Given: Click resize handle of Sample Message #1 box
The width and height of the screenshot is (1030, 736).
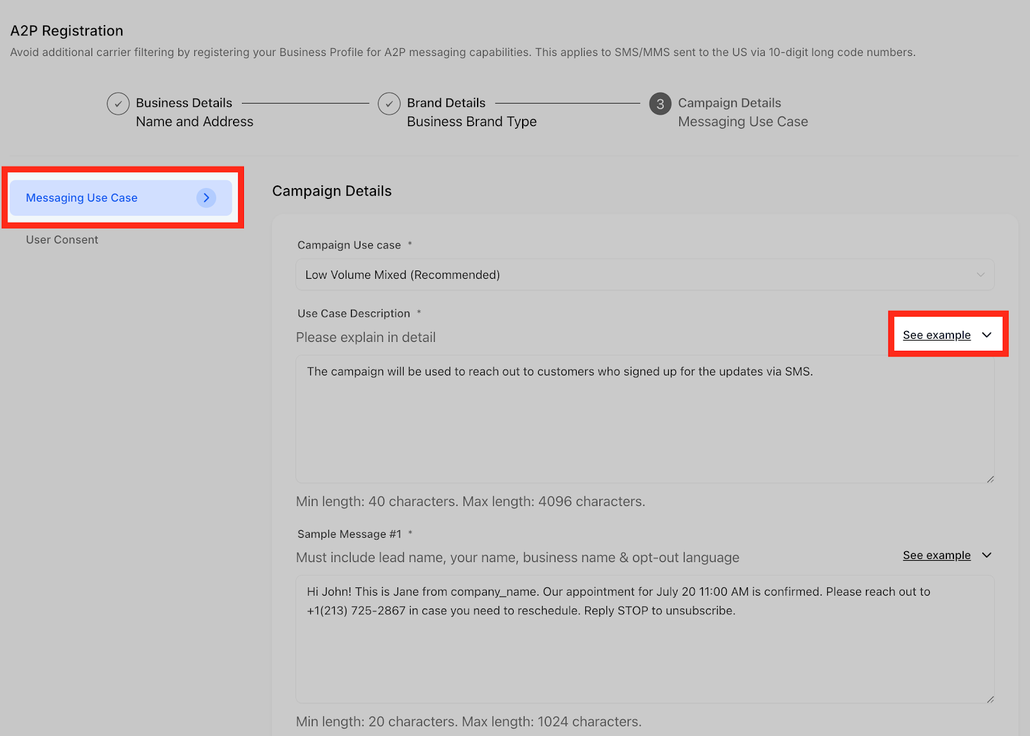Looking at the screenshot, I should (x=990, y=699).
